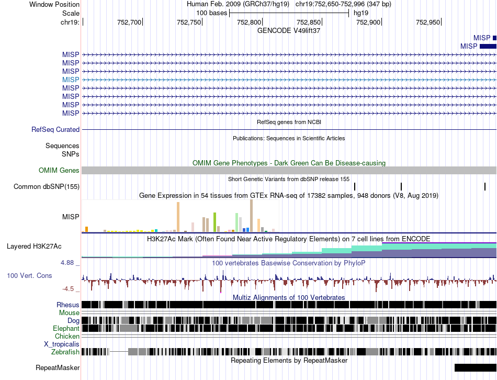Click the X_tropicalis species label
The height and width of the screenshot is (380, 497).
click(x=62, y=344)
